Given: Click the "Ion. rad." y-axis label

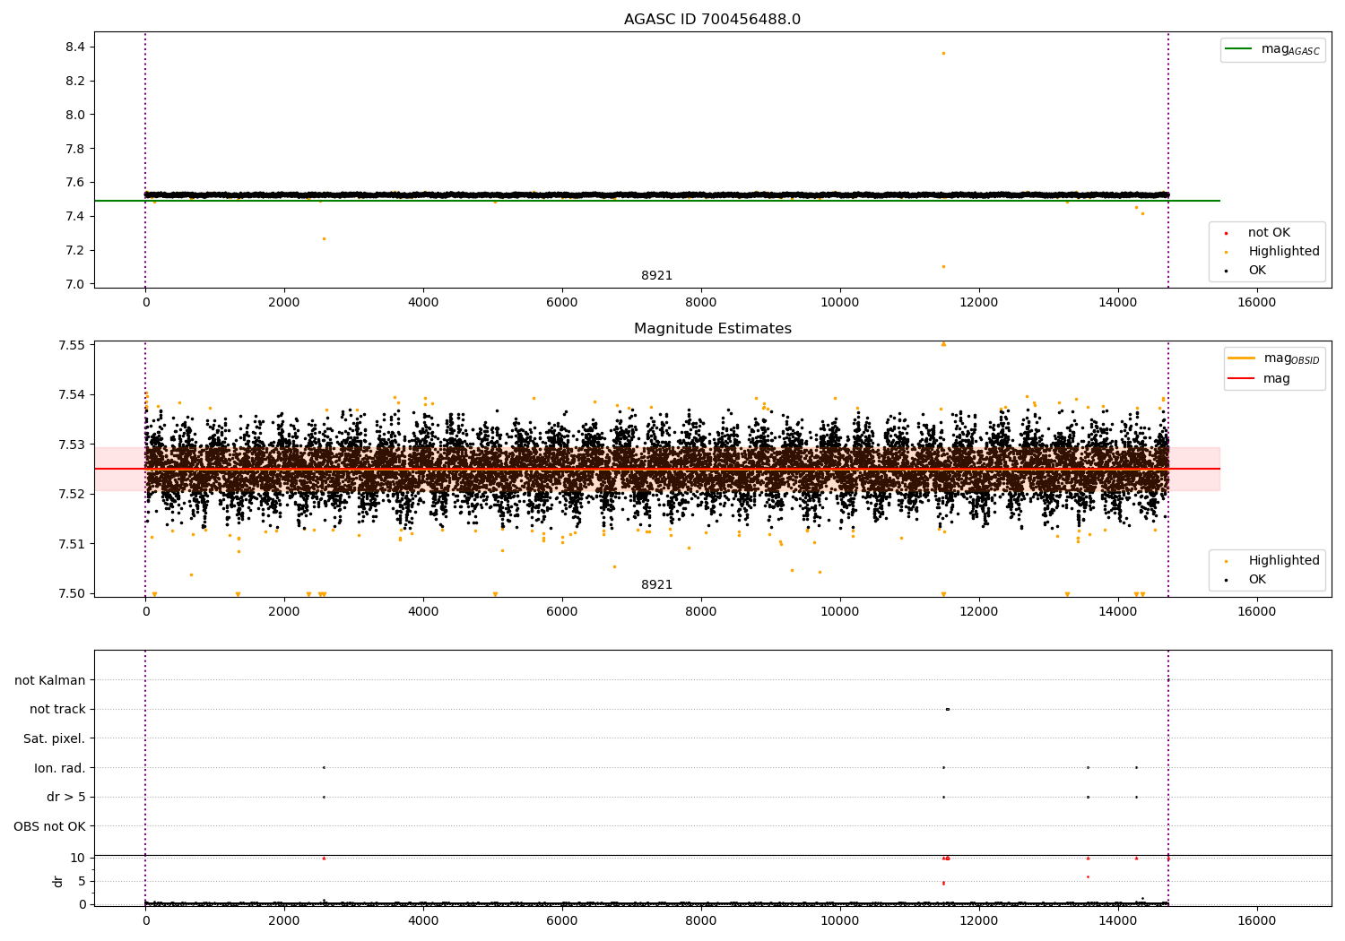Looking at the screenshot, I should tap(60, 769).
